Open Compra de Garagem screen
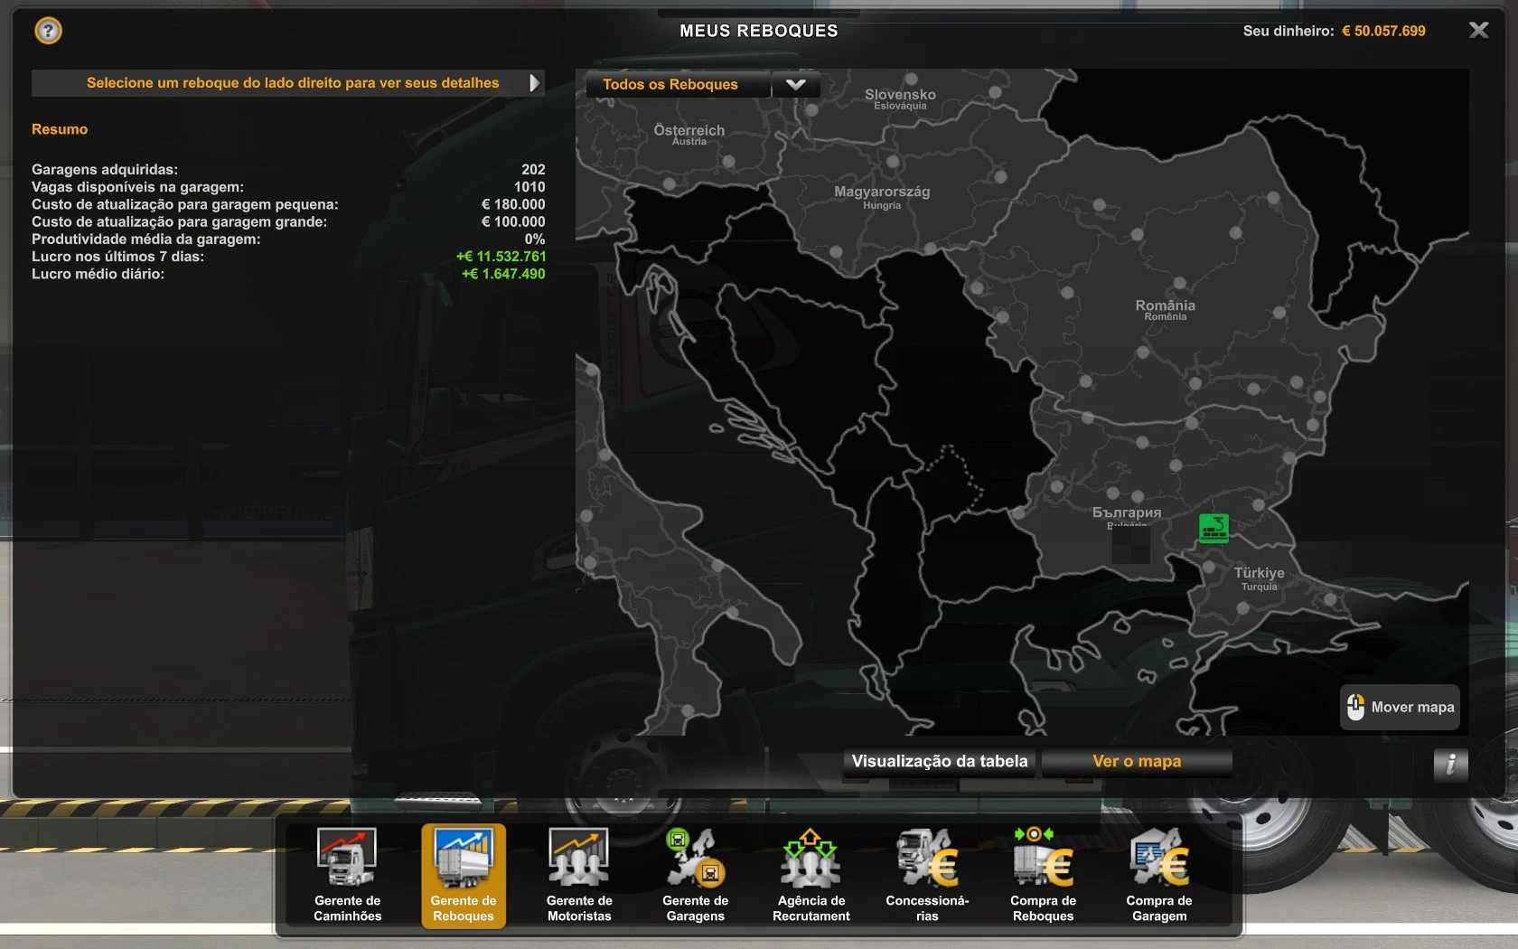The width and height of the screenshot is (1518, 949). [1159, 874]
